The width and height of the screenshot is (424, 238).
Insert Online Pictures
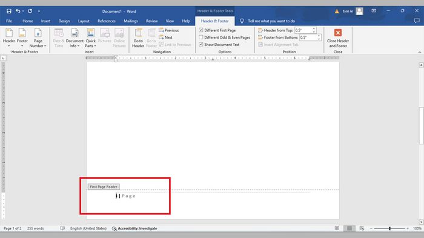coord(119,37)
